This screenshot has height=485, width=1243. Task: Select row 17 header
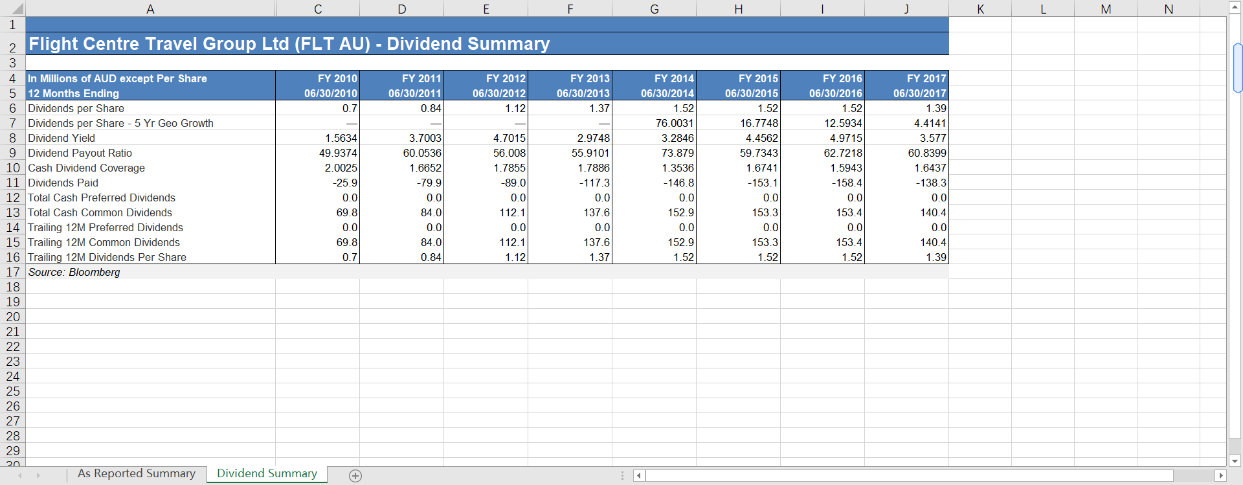point(12,272)
